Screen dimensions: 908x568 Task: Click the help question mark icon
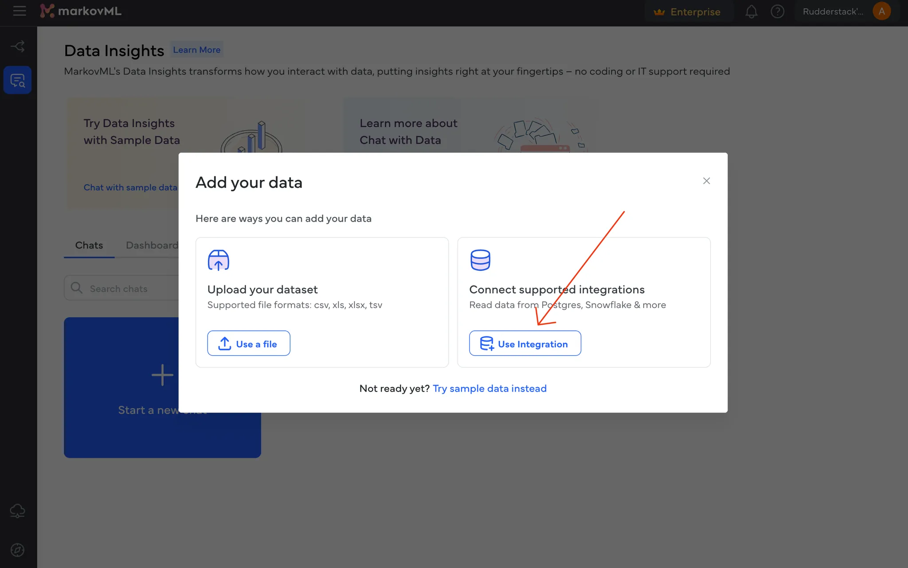click(777, 12)
